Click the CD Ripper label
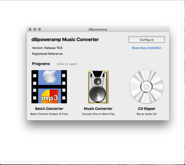This screenshot has height=165, width=185. coord(146,109)
